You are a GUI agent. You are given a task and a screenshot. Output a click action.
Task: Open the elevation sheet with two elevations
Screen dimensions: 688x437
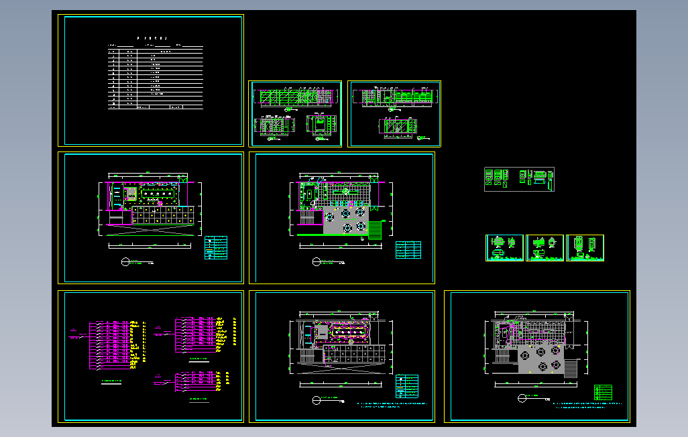point(394,114)
